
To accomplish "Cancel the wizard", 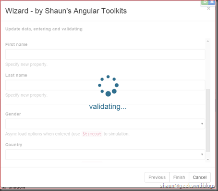I will pos(200,177).
